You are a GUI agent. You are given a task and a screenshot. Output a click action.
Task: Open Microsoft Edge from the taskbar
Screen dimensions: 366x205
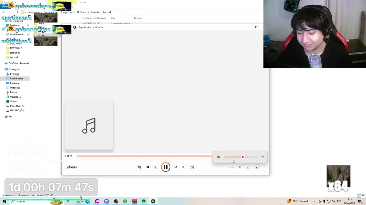tap(87, 201)
